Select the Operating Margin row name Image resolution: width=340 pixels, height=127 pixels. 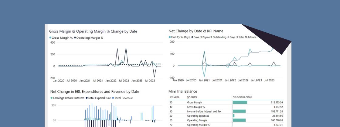point(197,120)
